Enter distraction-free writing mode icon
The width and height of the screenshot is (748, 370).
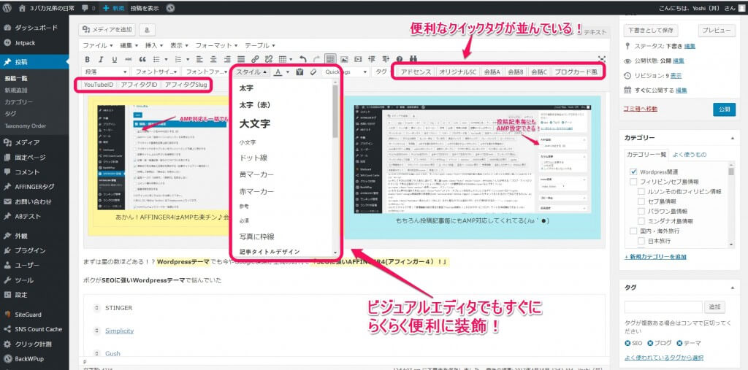pos(602,59)
